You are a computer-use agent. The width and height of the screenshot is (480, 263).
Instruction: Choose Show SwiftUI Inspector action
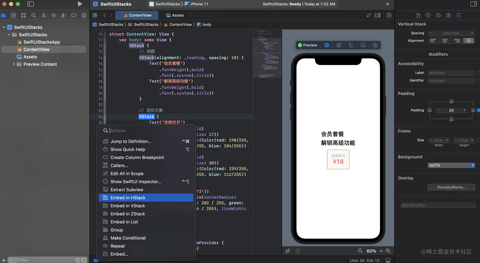(x=146, y=182)
